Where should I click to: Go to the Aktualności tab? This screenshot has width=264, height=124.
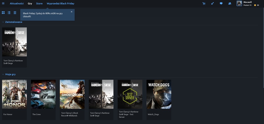[17, 4]
